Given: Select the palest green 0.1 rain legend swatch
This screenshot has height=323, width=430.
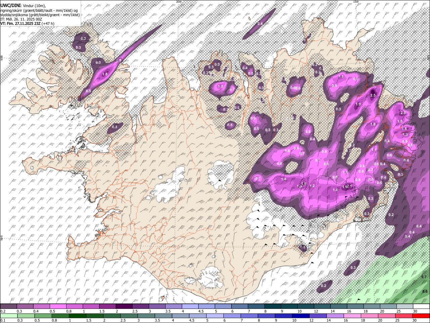Looking at the screenshot, I should pos(9,316).
